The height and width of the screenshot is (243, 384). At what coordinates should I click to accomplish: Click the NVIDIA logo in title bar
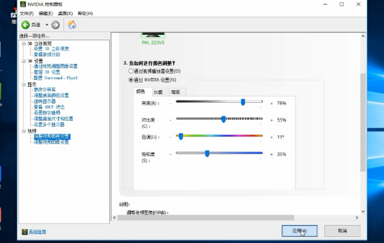23,4
